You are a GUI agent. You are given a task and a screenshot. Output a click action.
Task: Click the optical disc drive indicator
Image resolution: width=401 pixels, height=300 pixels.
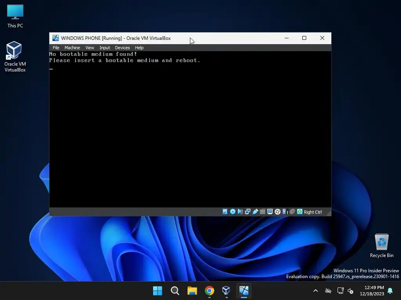coord(233,211)
